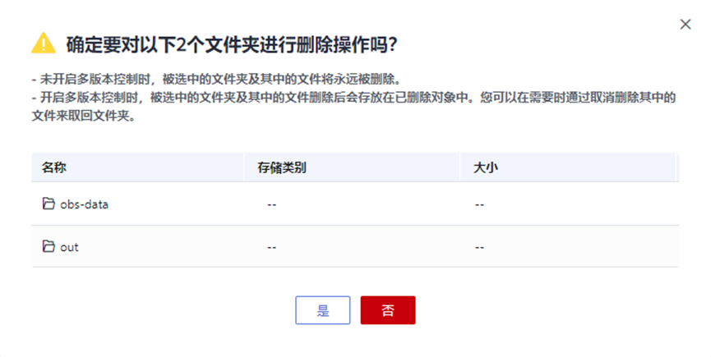Click the storage class cell for out

pos(271,247)
